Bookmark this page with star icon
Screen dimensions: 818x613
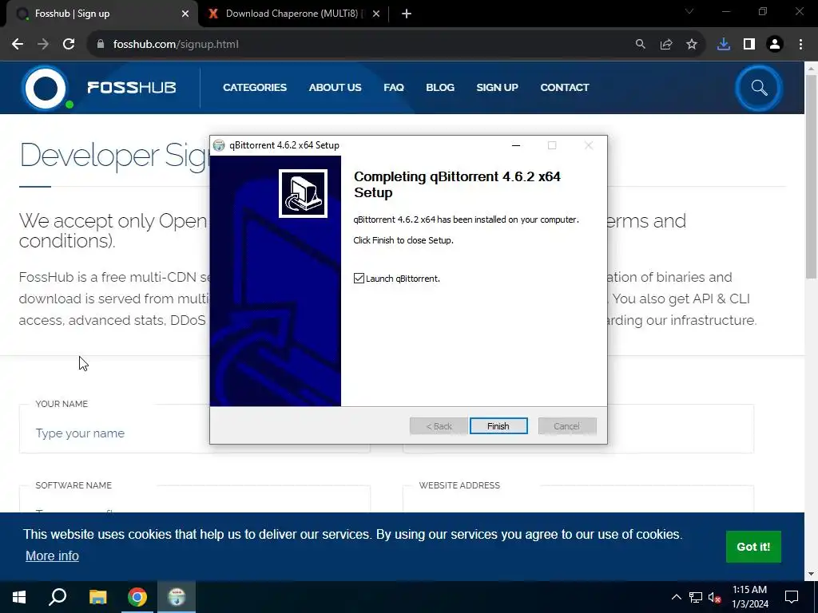click(692, 45)
